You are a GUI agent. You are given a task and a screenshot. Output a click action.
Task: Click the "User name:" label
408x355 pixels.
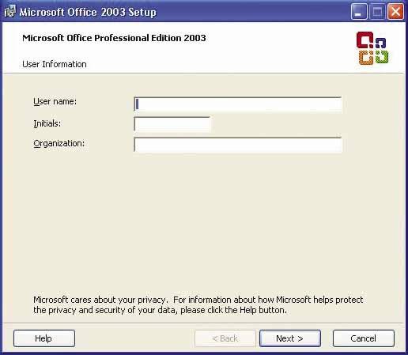click(x=55, y=101)
